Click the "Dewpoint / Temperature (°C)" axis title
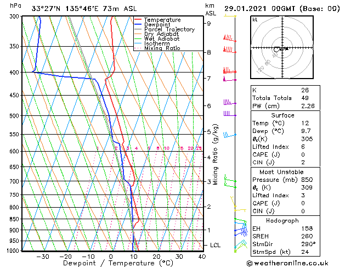The image size is (345, 267). (118, 263)
